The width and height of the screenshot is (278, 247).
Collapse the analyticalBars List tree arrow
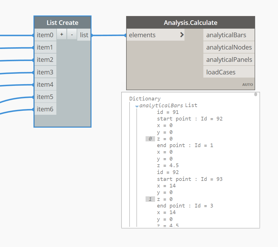coord(137,106)
